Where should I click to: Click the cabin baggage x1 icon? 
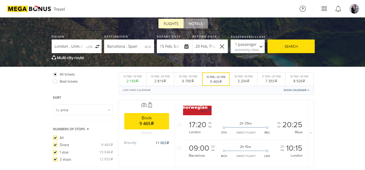[x=144, y=105]
